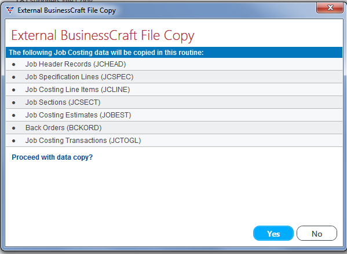347x254 pixels.
Task: Select the Job Sections (JCSECT) row
Action: [174, 102]
